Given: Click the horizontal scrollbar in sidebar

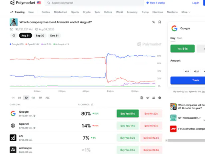Looking at the screenshot, I should [x=185, y=140].
